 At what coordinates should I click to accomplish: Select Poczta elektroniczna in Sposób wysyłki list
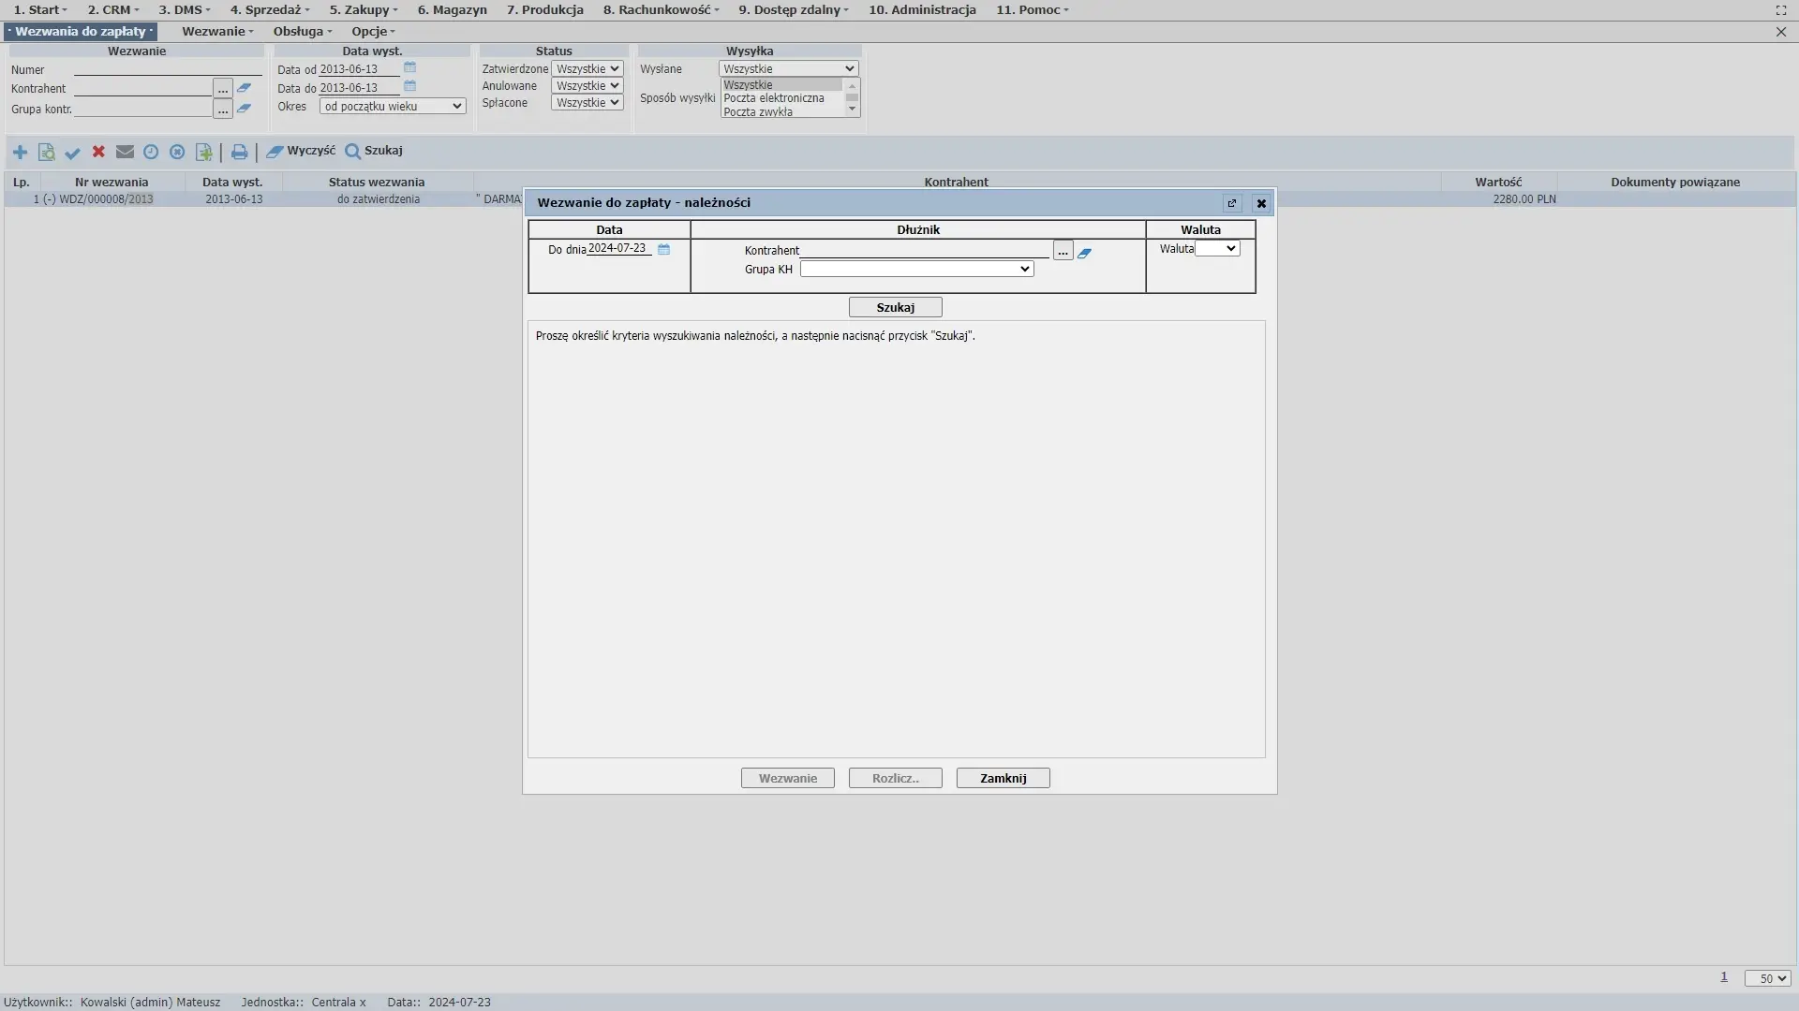[x=774, y=98]
